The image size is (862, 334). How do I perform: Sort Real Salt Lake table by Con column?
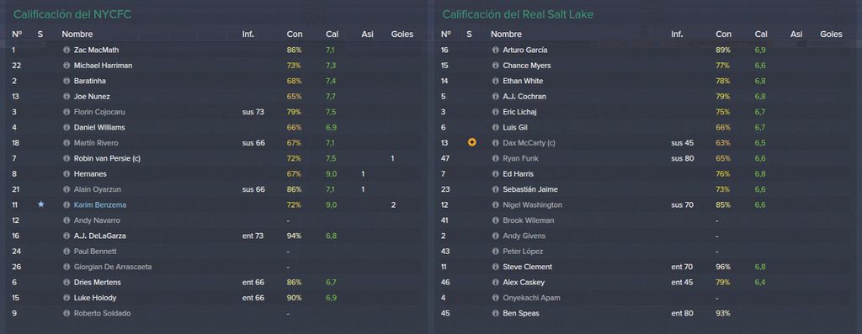[x=723, y=34]
